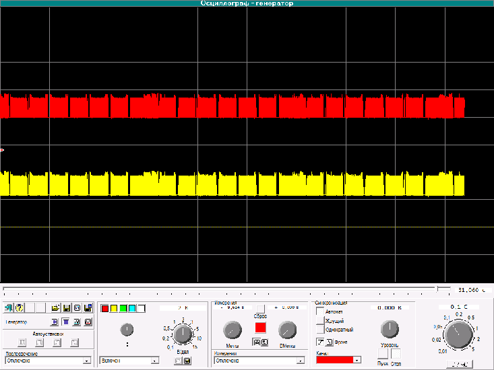The image size is (494, 370).
Task: Click the Метка marker knob
Action: 233,330
